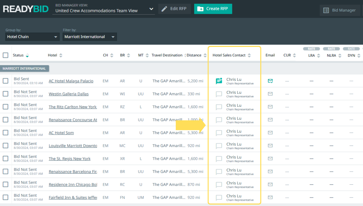Screen dimensions: 363x206
Task: Click Marriott International group header tag
Action: coord(25,68)
